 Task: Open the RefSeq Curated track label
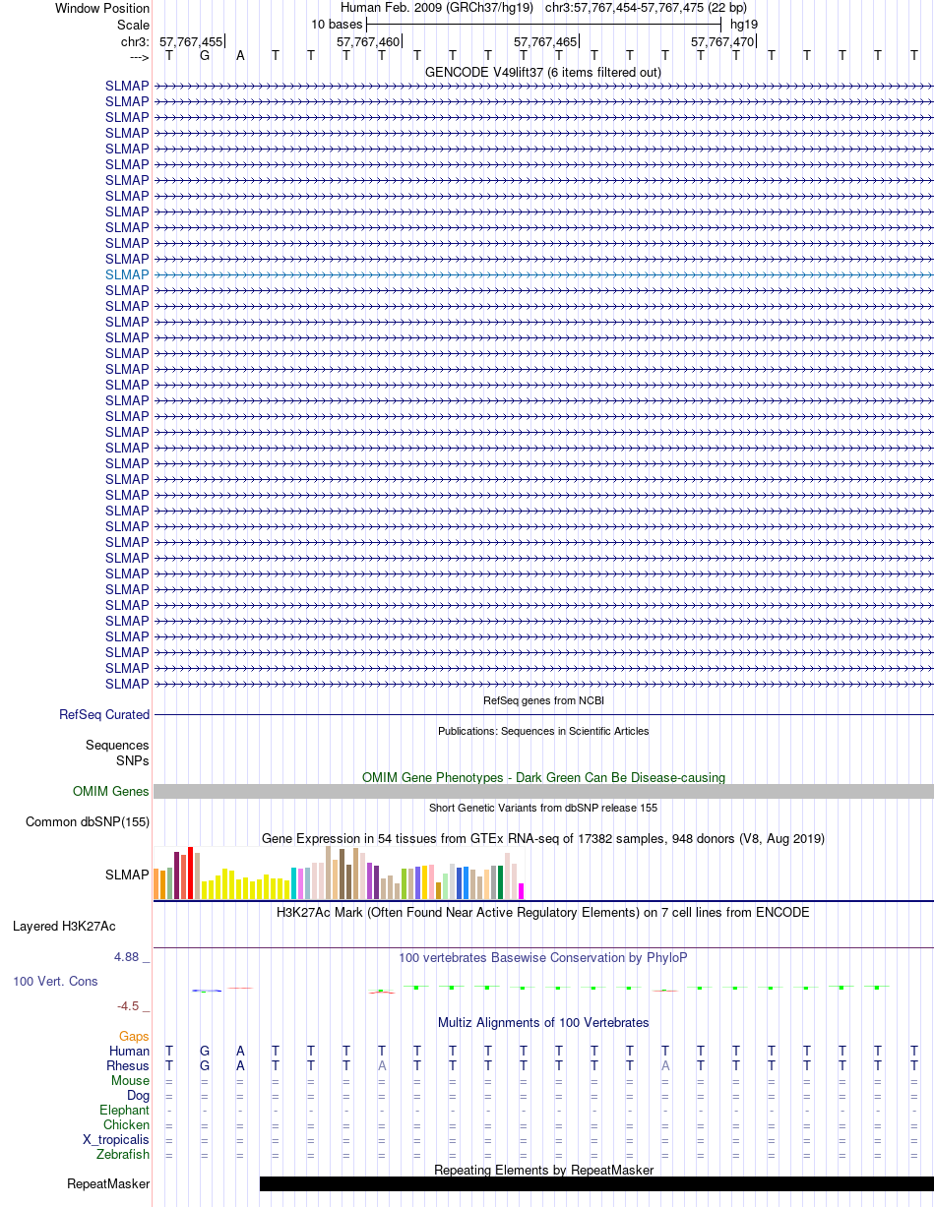pyautogui.click(x=104, y=714)
